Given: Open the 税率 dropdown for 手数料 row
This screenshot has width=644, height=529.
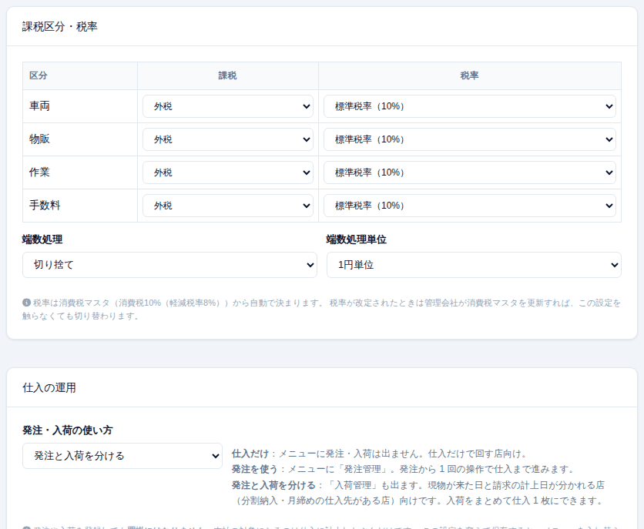Looking at the screenshot, I should 469,206.
